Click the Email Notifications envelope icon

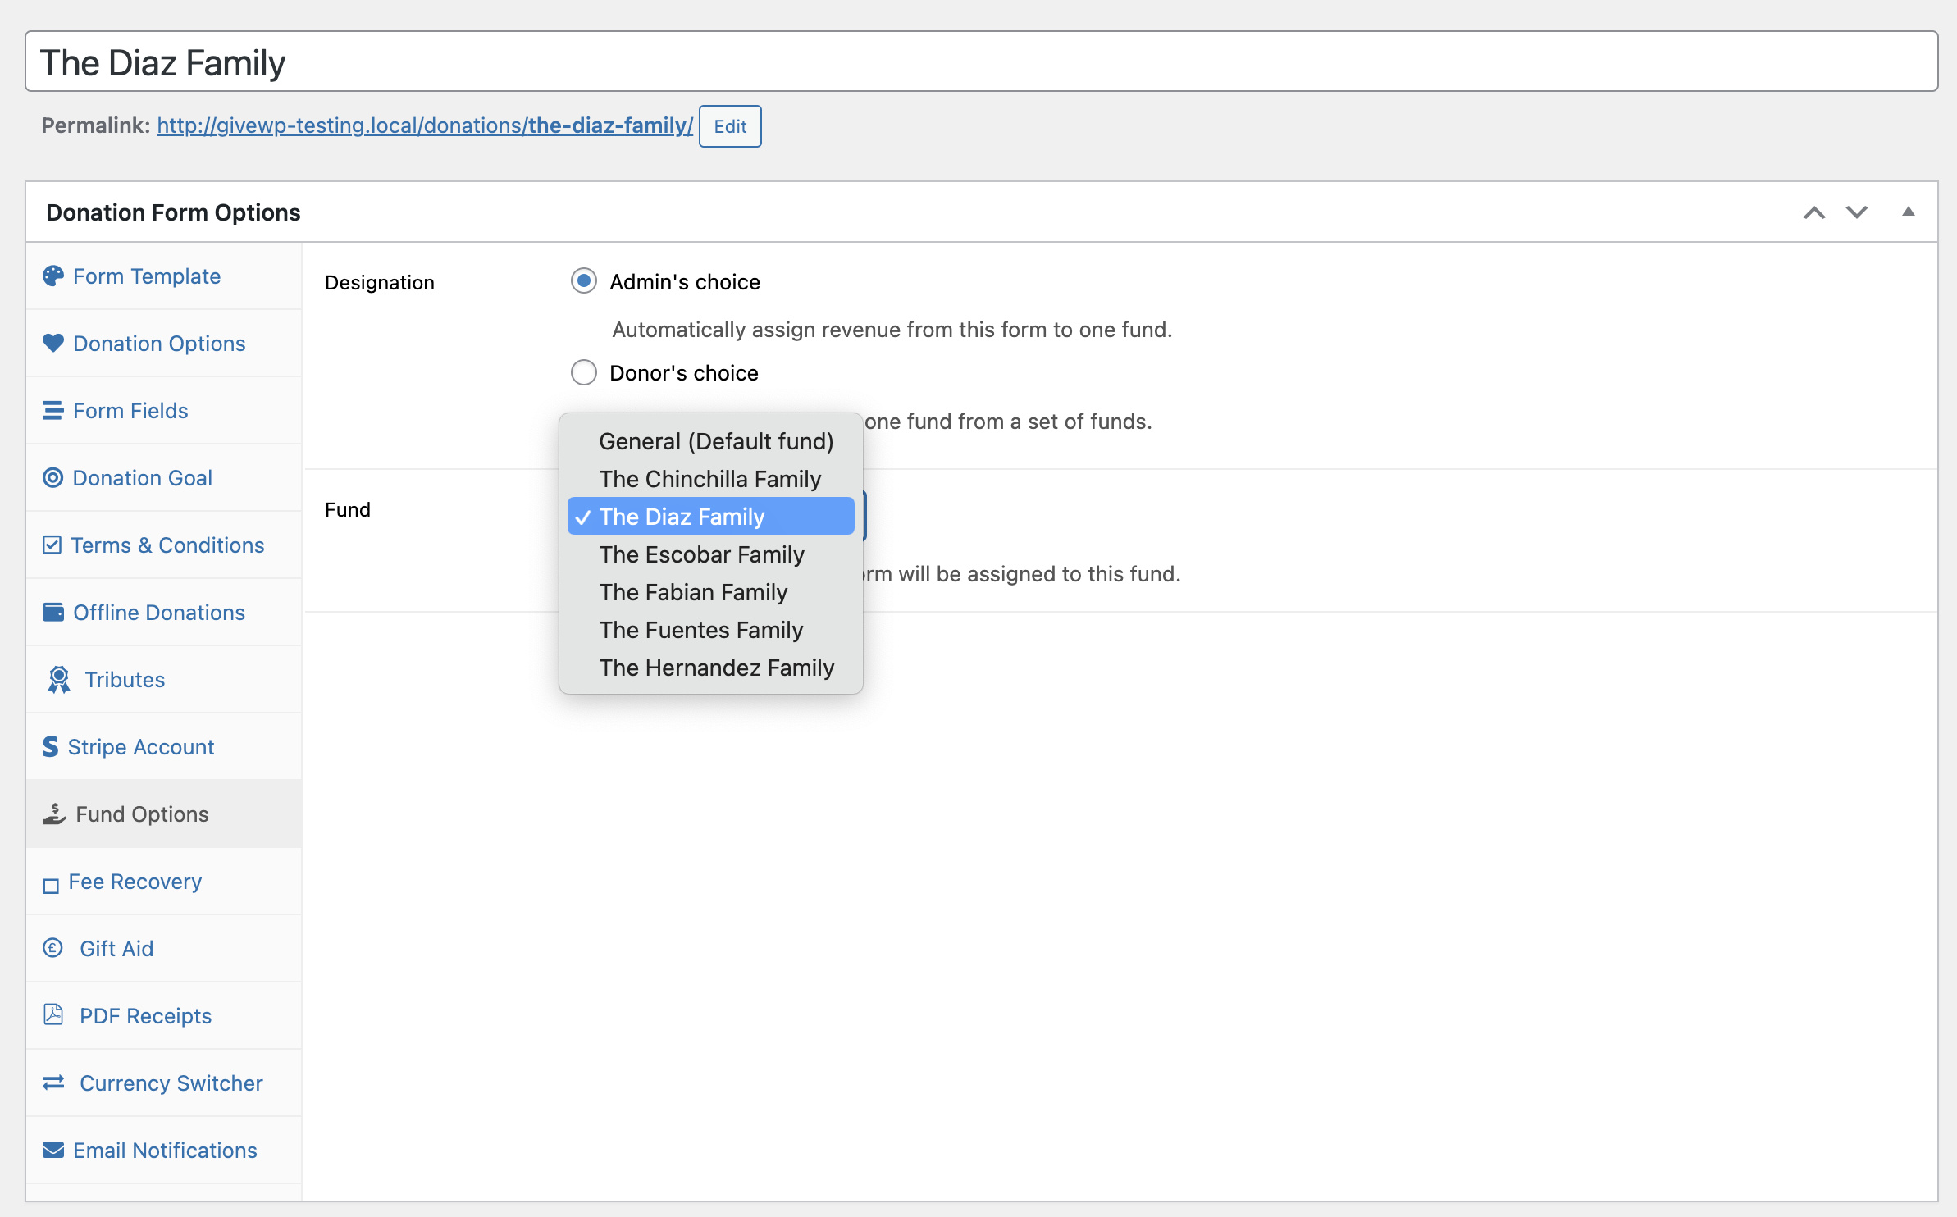tap(53, 1151)
